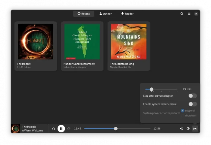Open Hundert Jahre Einsamkeit book cover
This screenshot has width=211, height=145.
82,42
